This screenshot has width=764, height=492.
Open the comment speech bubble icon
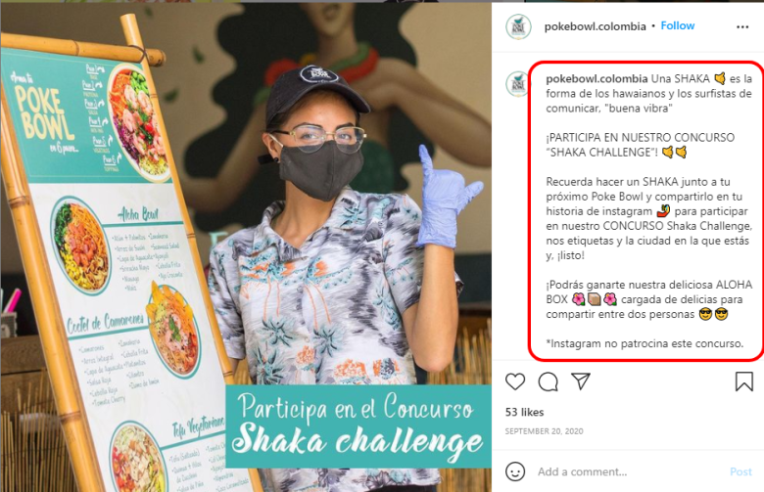(x=549, y=382)
